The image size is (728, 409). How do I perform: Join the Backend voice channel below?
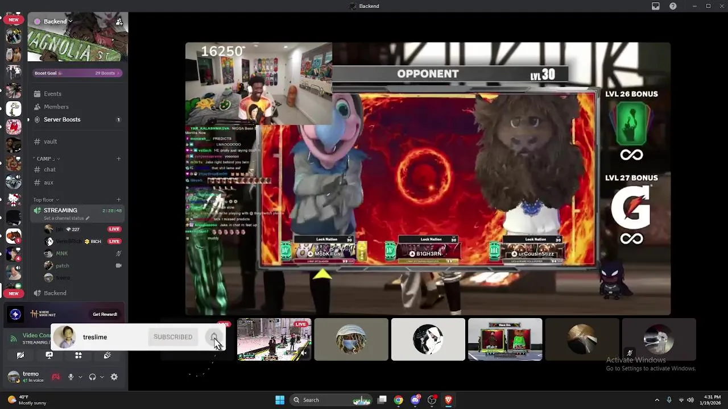coord(55,293)
